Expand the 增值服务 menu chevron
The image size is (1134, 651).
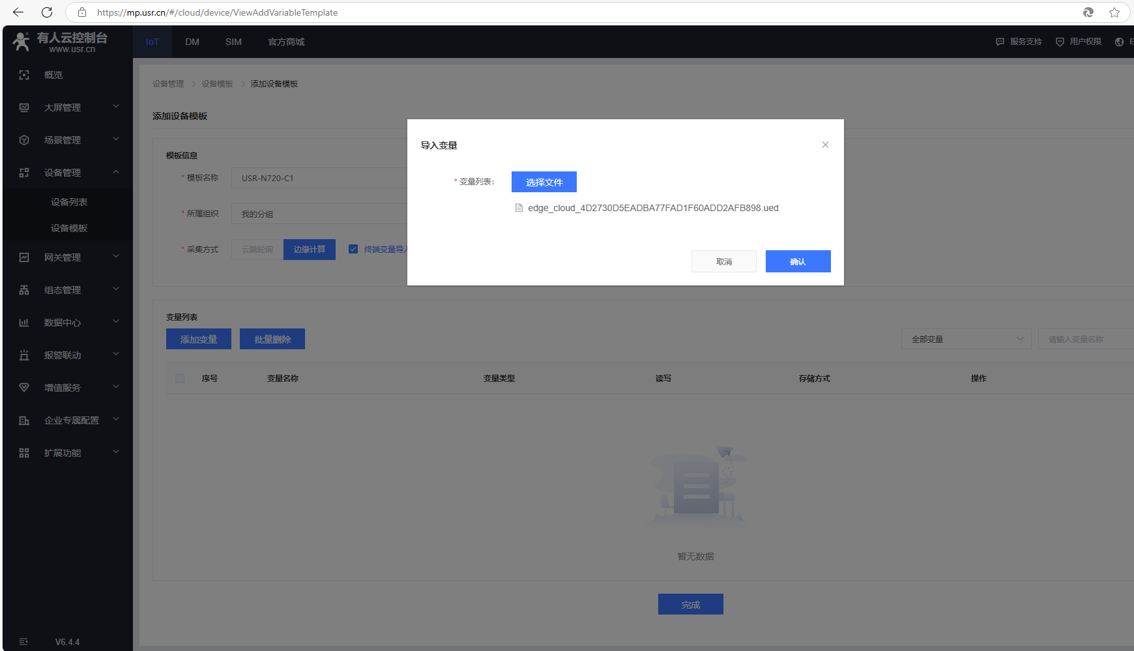pyautogui.click(x=116, y=386)
